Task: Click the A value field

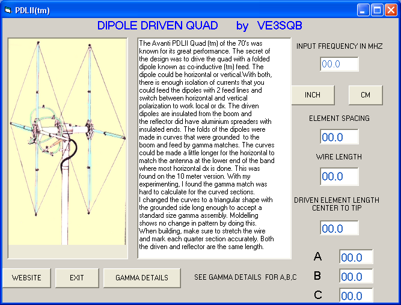Action: tap(356, 257)
